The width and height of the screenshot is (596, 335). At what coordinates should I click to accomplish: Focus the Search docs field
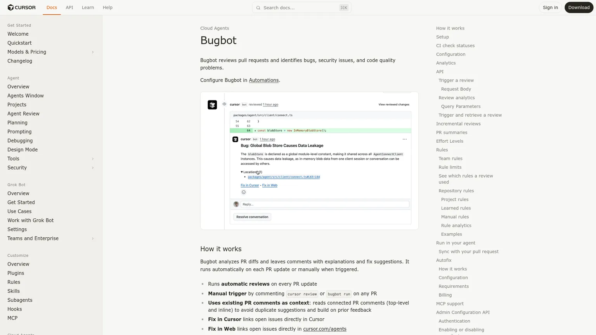pyautogui.click(x=301, y=8)
